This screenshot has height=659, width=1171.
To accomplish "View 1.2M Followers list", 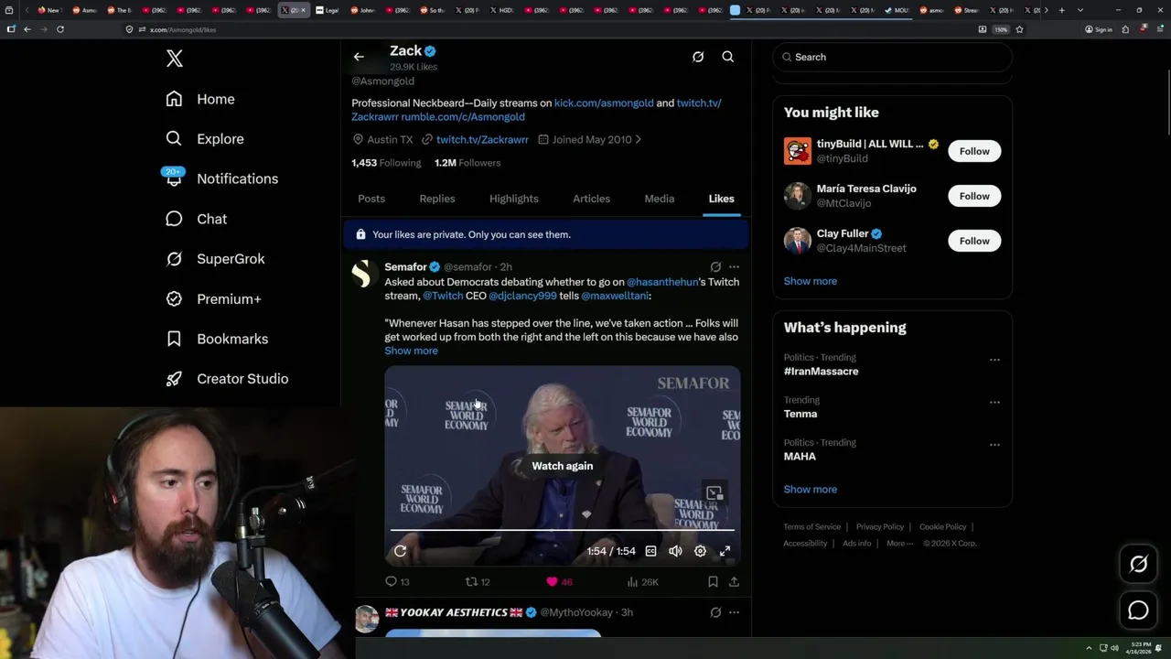I will (467, 163).
